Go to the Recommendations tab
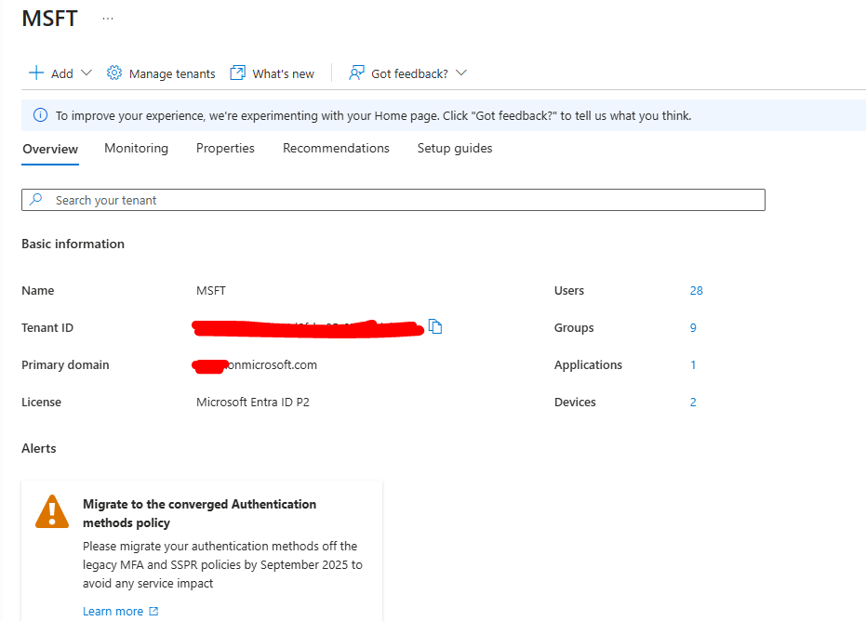Image resolution: width=866 pixels, height=621 pixels. point(336,148)
